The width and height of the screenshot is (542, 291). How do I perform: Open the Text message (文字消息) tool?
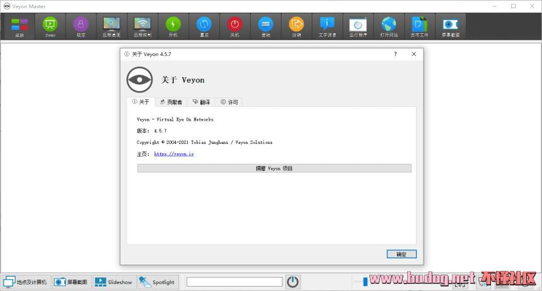coord(327,27)
